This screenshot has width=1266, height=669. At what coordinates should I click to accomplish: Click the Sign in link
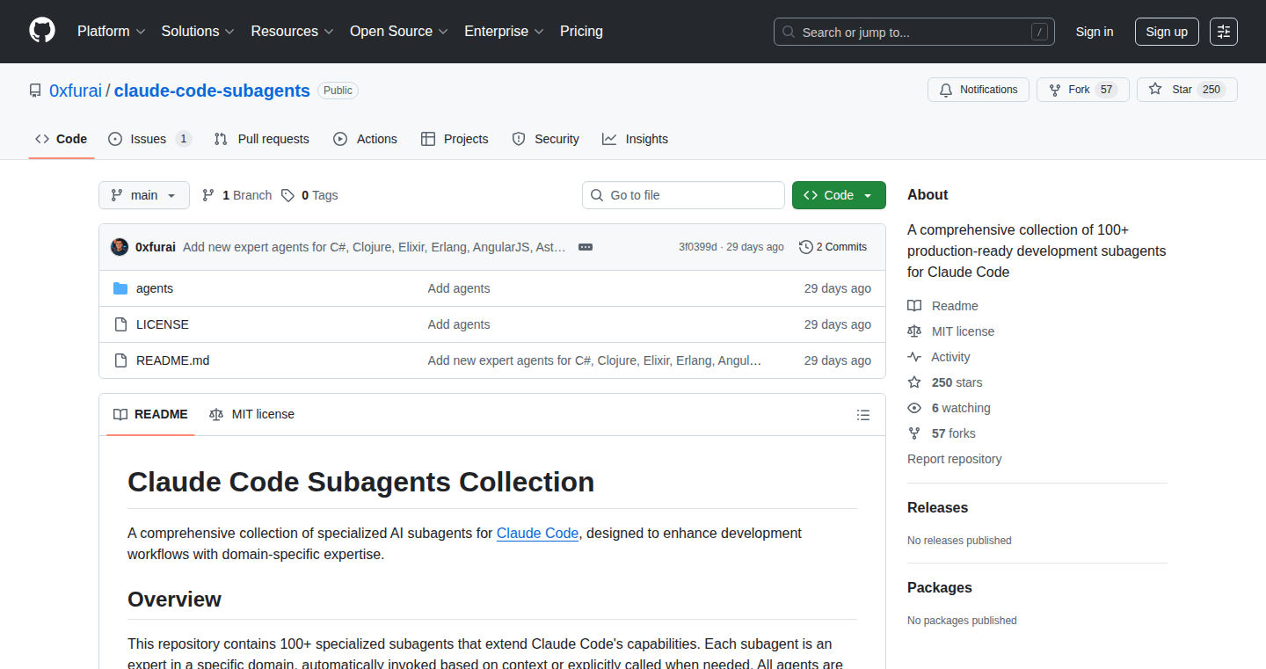(x=1095, y=32)
